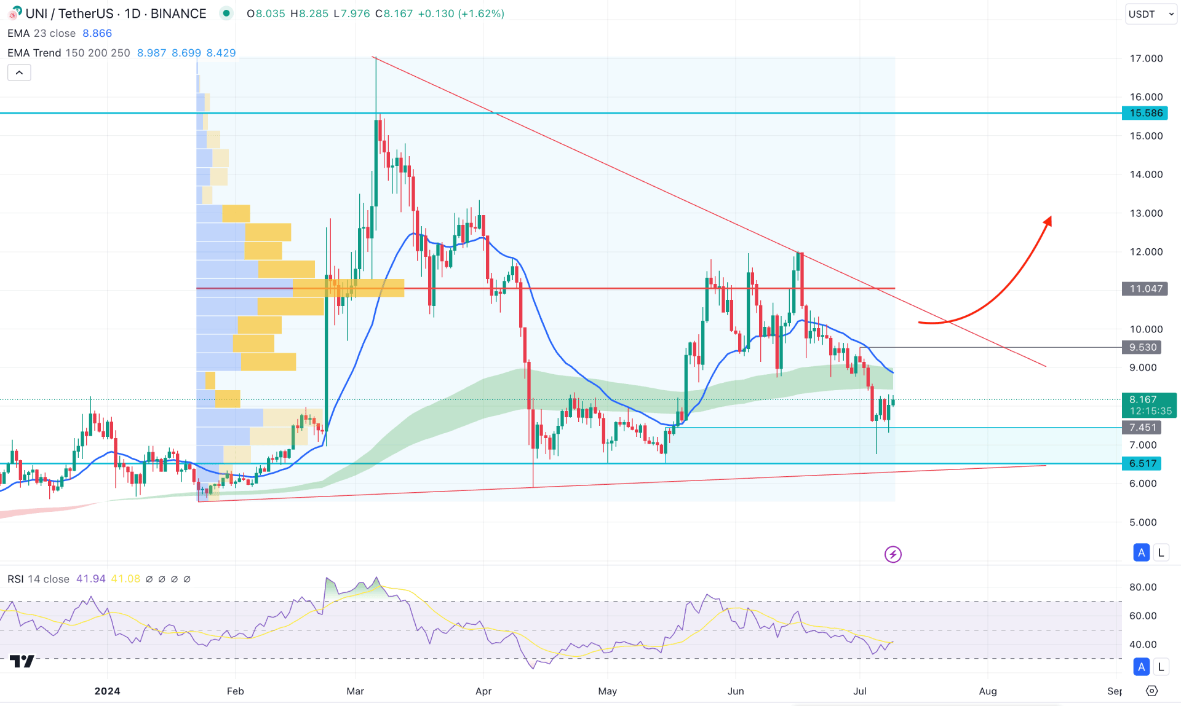Select the EMA Trend 150 200 250 label
Image resolution: width=1181 pixels, height=706 pixels.
pos(69,53)
